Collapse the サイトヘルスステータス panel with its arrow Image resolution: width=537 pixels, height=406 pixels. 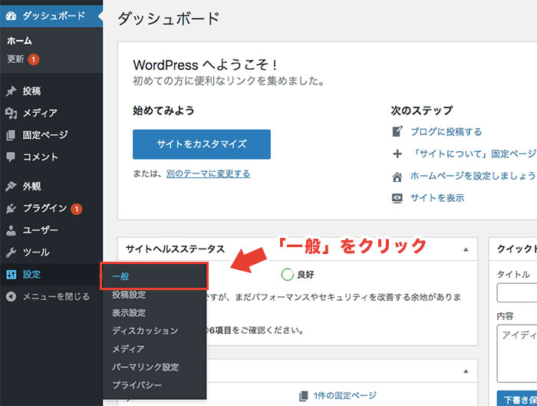pyautogui.click(x=466, y=249)
